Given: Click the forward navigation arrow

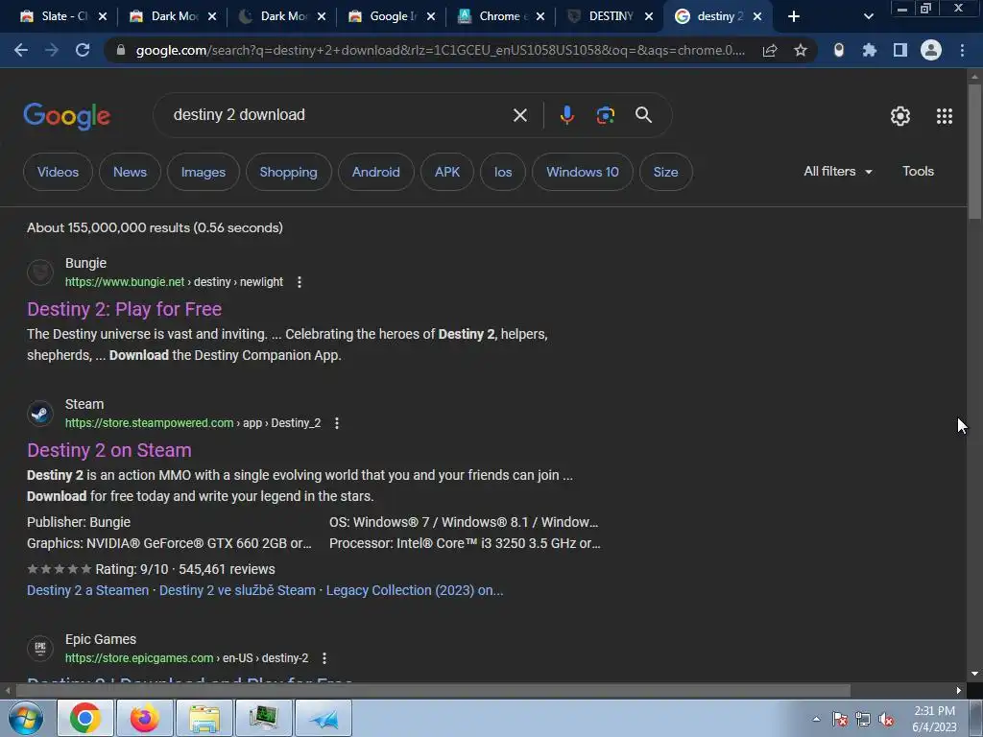Looking at the screenshot, I should 52,50.
